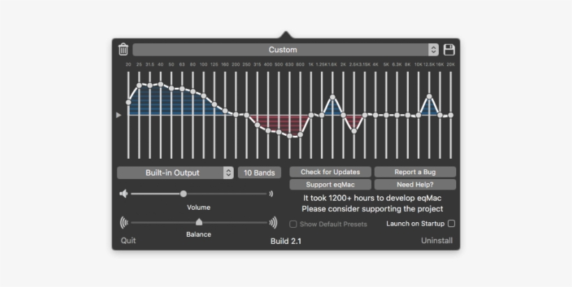Quit the eqMac application

click(128, 240)
